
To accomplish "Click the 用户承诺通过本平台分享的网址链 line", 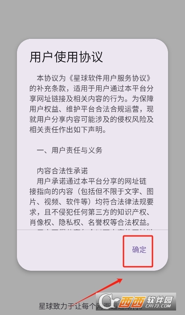I will point(91,181).
